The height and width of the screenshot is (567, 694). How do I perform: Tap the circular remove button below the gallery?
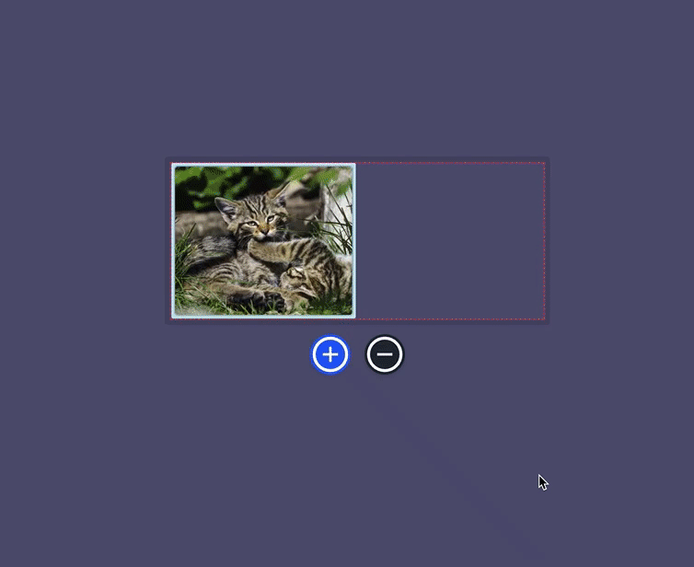[x=385, y=354]
